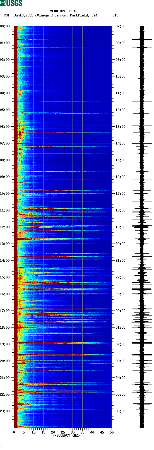154x450 pixels.
Task: Click the 16:00 PDT time label
Action: tap(5, 294)
